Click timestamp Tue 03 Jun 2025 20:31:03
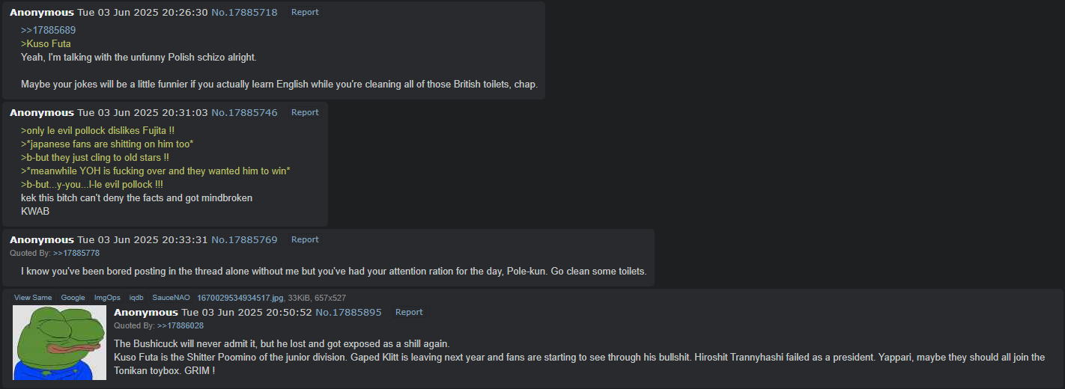 pos(142,112)
